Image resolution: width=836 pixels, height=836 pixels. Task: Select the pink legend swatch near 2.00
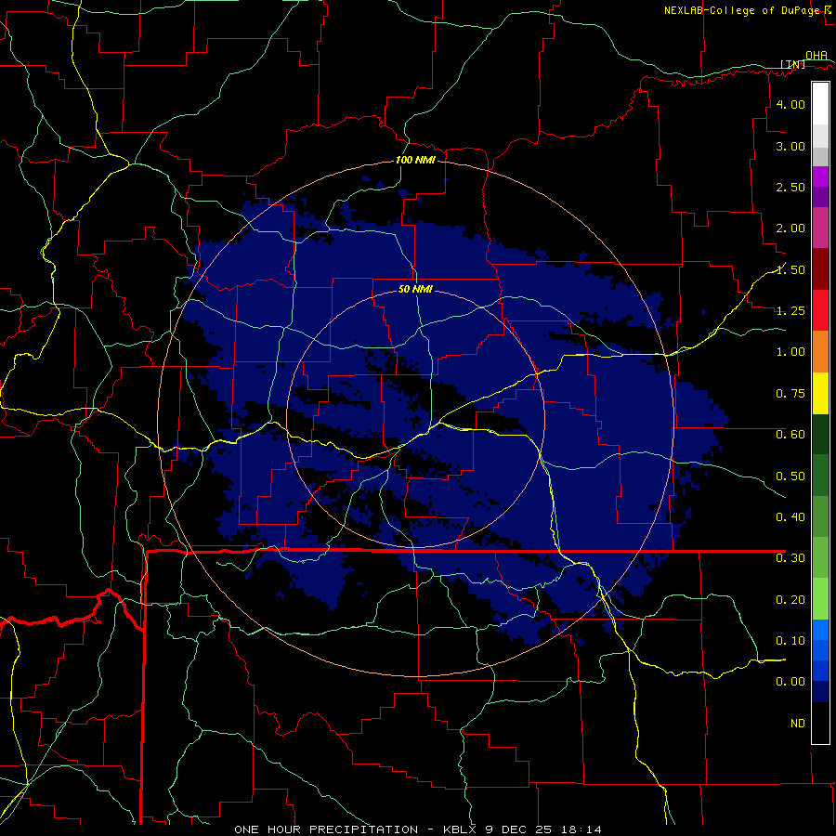click(820, 228)
